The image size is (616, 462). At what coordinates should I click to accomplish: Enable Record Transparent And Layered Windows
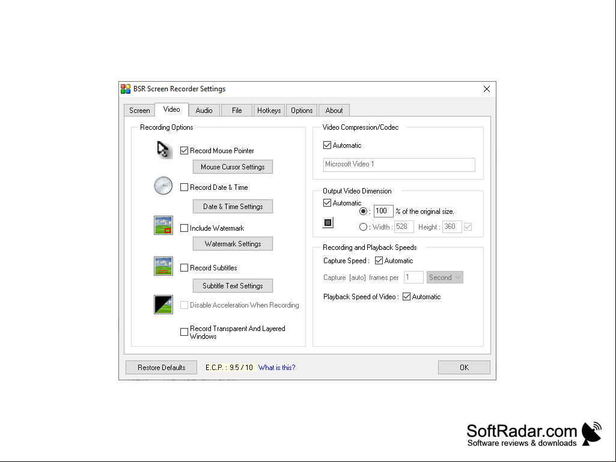[x=184, y=332]
